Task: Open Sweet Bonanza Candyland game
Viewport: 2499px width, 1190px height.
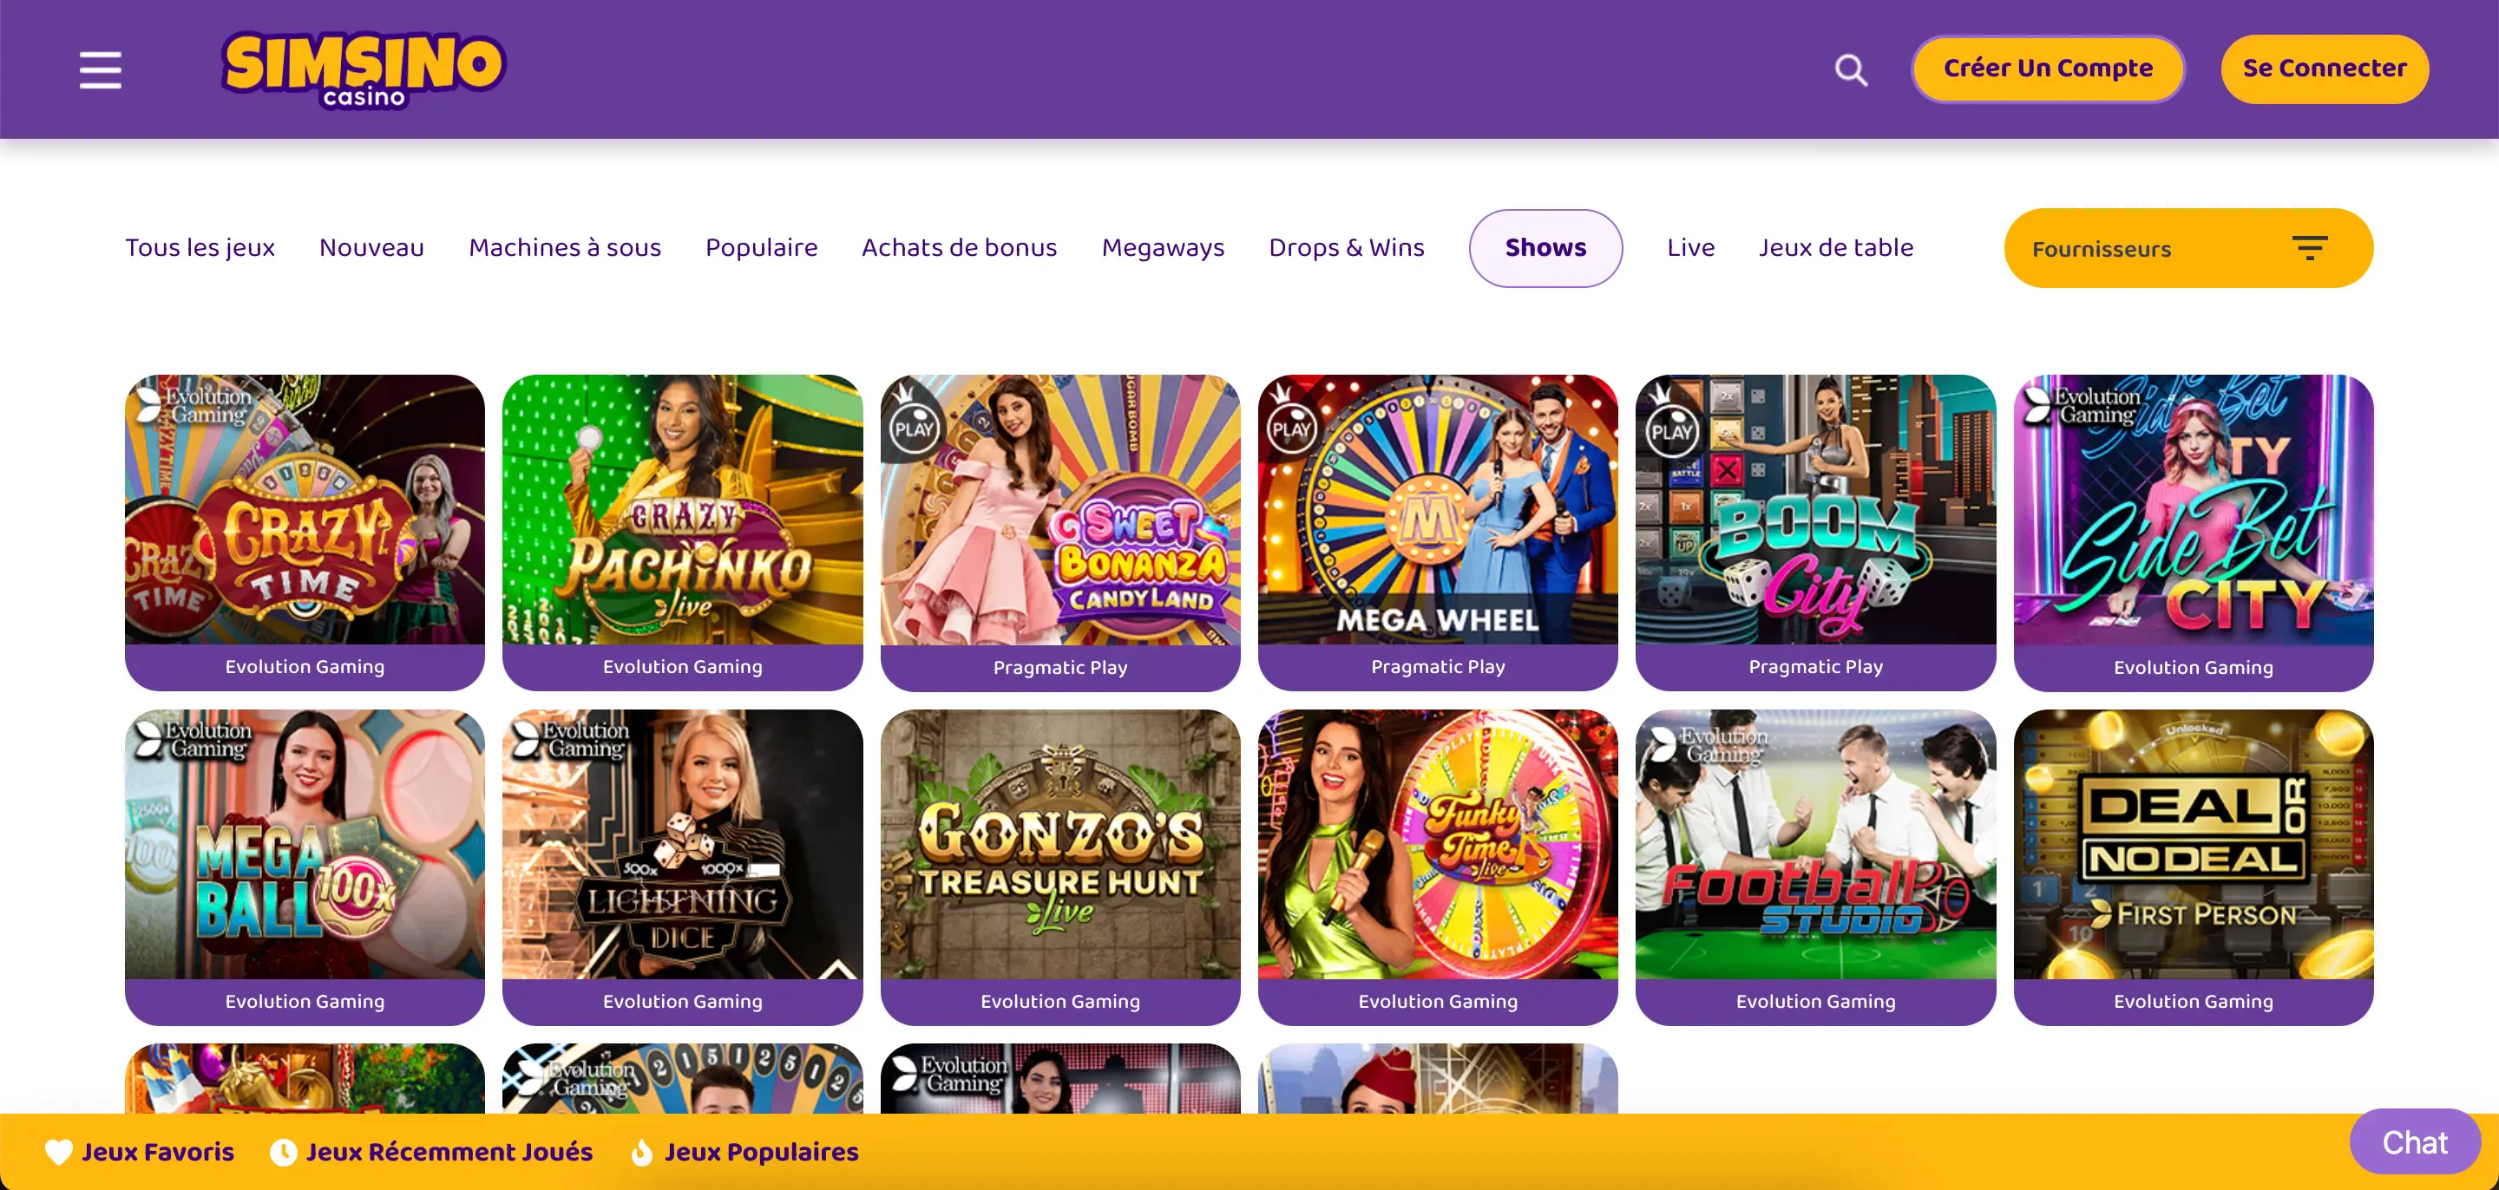Action: (x=1060, y=510)
